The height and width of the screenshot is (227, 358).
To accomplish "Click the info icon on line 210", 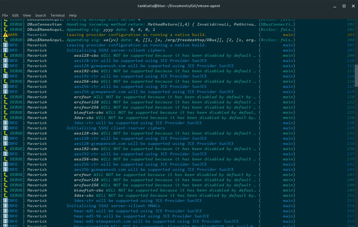I will 5,61.
